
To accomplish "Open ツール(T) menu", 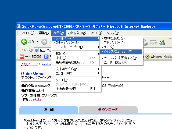I will [96, 33].
